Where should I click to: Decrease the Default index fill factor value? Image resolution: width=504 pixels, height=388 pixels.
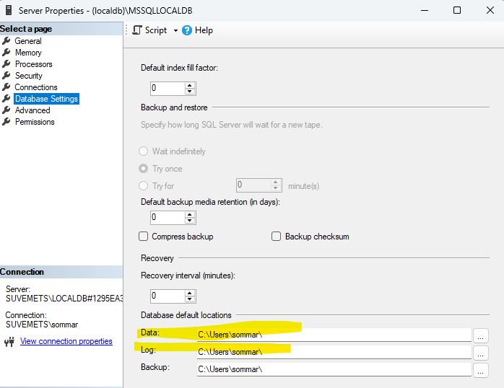click(190, 92)
